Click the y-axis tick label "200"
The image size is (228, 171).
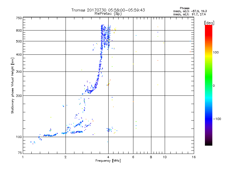point(19,96)
